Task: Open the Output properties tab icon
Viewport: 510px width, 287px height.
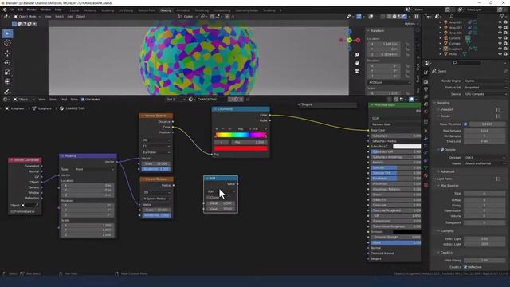Action: (426, 89)
